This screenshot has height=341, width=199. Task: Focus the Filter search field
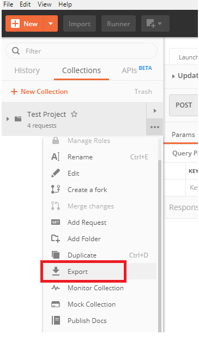[x=81, y=51]
